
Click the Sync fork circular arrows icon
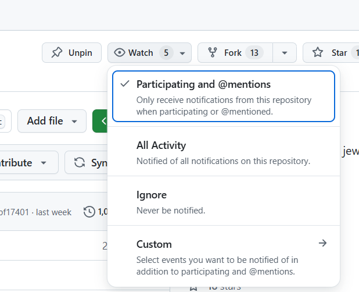(x=80, y=163)
